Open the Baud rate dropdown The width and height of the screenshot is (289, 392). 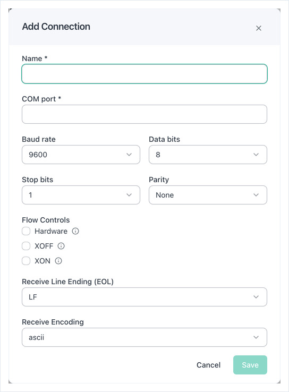coord(81,155)
